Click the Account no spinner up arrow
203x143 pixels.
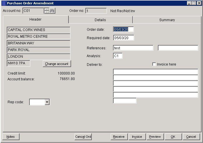point(47,9)
